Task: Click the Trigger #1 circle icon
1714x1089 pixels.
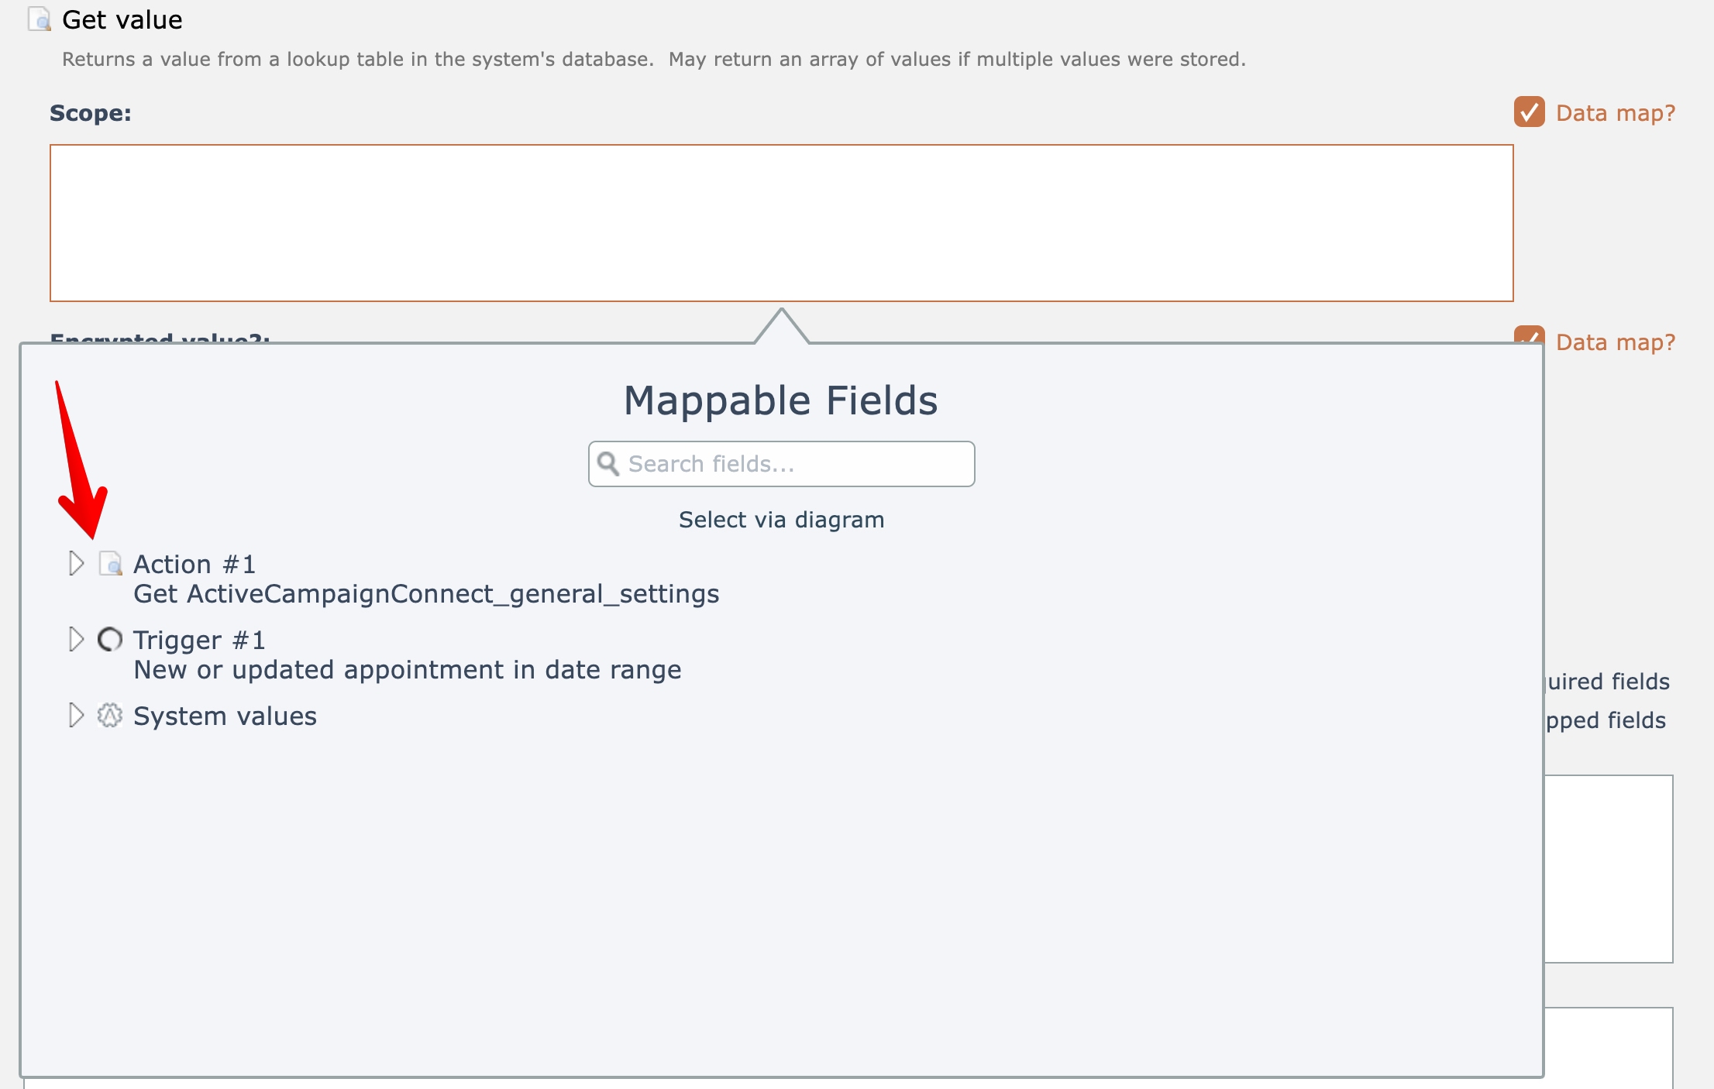Action: 110,640
